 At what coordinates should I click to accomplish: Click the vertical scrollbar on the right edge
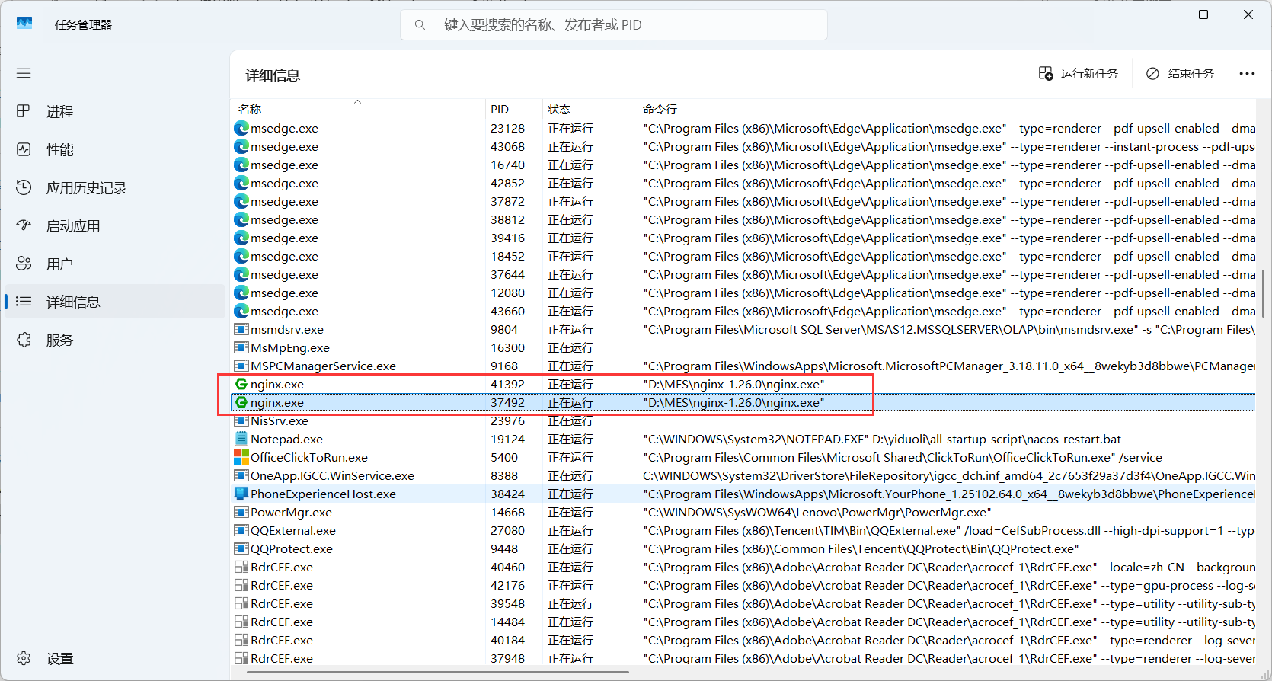coord(1262,293)
